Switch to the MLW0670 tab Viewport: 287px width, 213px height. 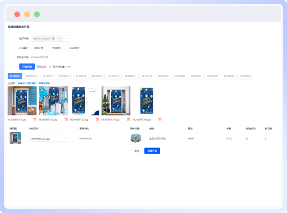click(31, 76)
